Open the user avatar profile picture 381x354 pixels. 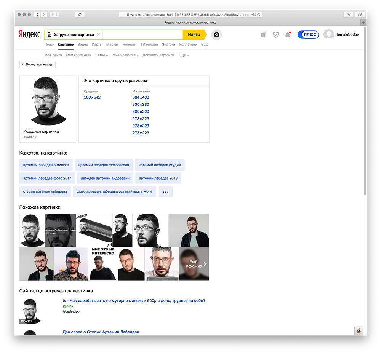coord(329,35)
